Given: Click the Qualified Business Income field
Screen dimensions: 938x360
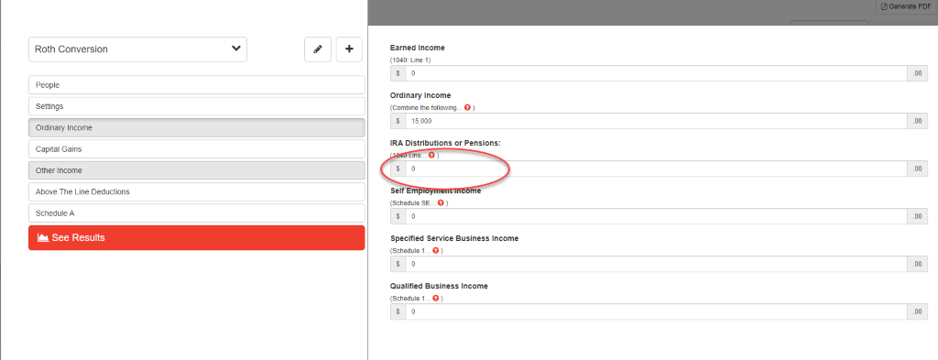Looking at the screenshot, I should coord(657,311).
